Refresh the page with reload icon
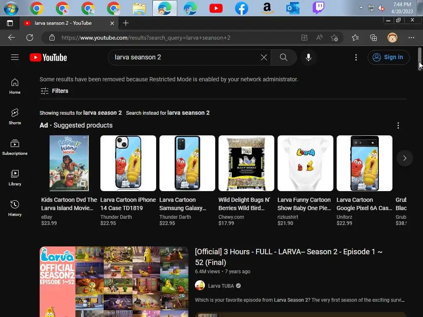This screenshot has height=317, width=423. point(30,38)
